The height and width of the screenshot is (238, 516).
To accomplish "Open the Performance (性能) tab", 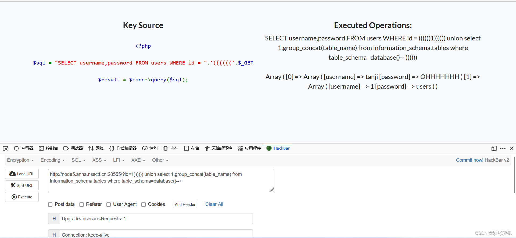I will point(150,148).
